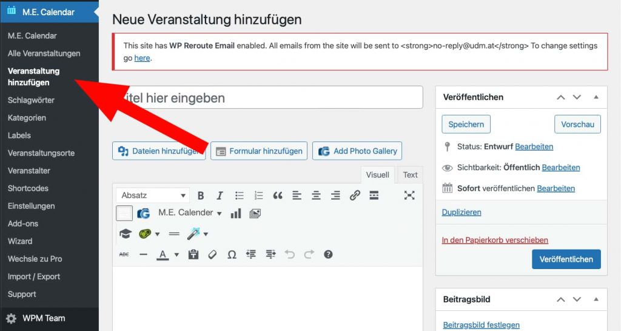The height and width of the screenshot is (331, 621).
Task: Insert special character with Omega icon
Action: click(232, 254)
